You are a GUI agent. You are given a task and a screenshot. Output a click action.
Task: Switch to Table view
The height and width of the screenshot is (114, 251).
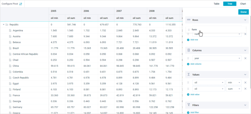[x=216, y=4]
